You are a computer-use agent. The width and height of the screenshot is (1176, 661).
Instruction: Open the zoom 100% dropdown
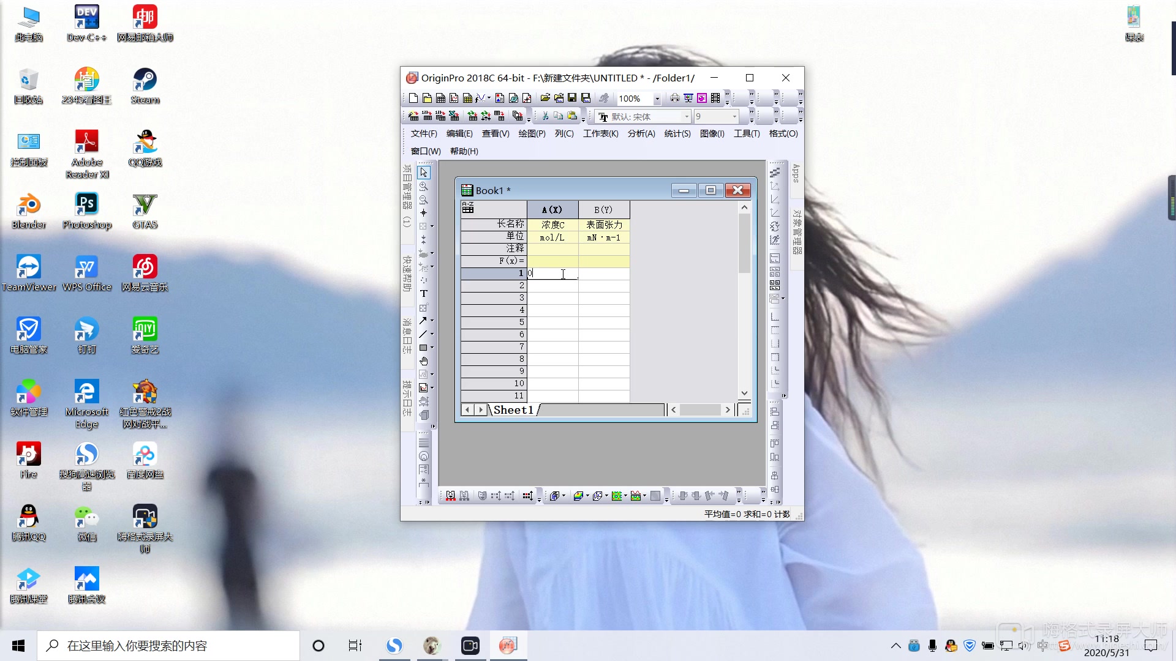tap(657, 99)
